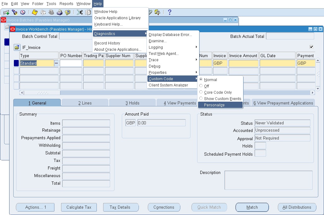Open About Oracle Applications... entry
The image size is (324, 215).
click(120, 50)
